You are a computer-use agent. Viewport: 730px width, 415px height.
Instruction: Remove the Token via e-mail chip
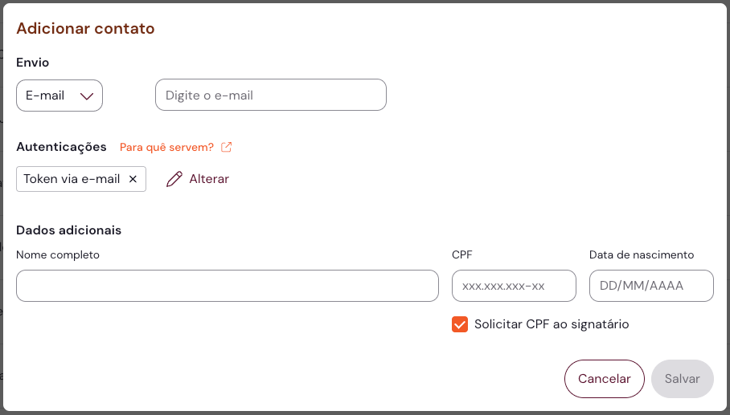(x=133, y=179)
